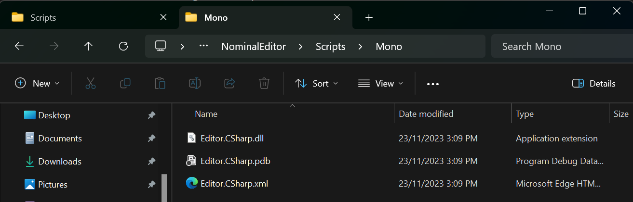This screenshot has height=202, width=633.
Task: Add a new tab with plus button
Action: (x=369, y=18)
